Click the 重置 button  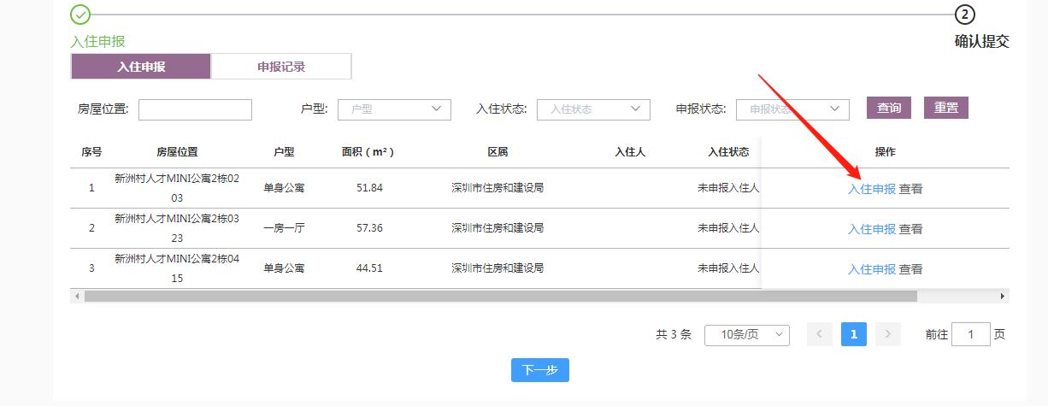tap(945, 108)
